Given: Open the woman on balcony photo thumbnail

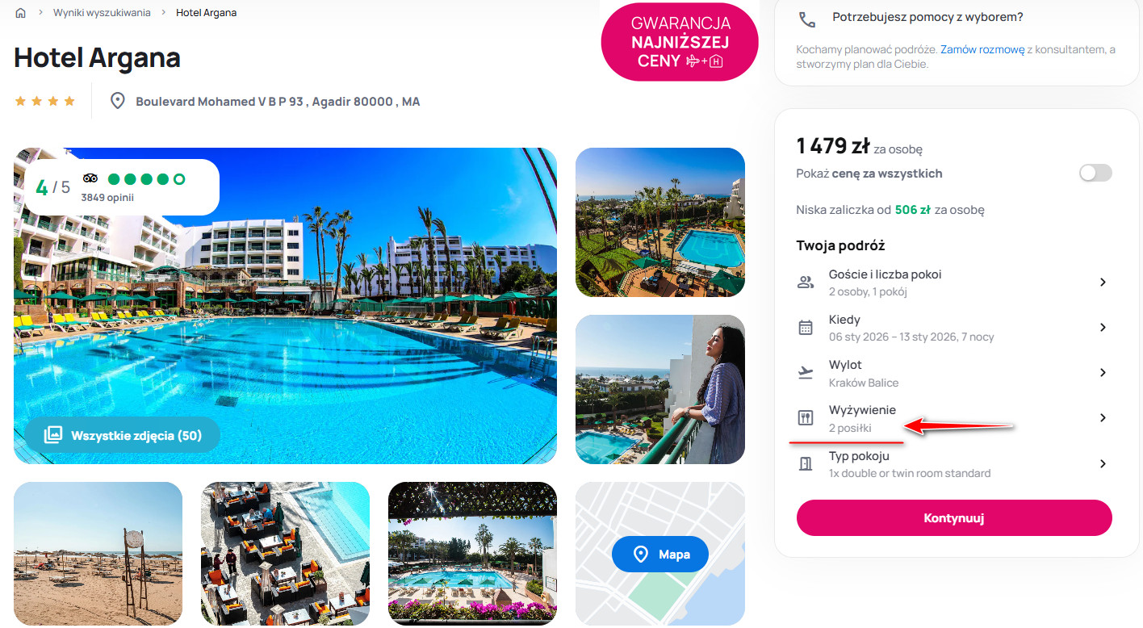Looking at the screenshot, I should [660, 390].
